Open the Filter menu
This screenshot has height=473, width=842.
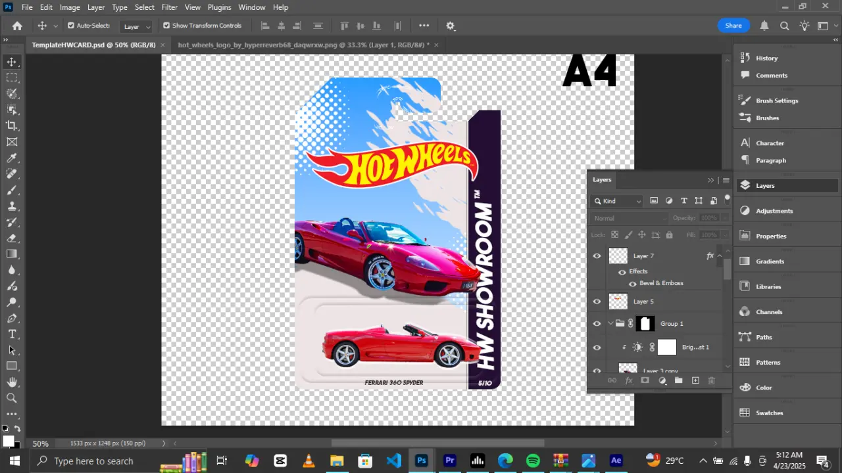pyautogui.click(x=170, y=7)
